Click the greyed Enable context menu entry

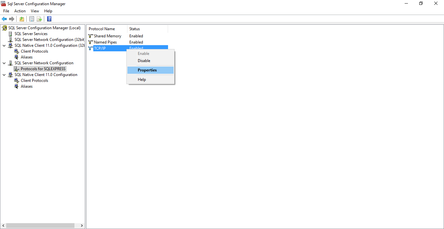pyautogui.click(x=150, y=54)
